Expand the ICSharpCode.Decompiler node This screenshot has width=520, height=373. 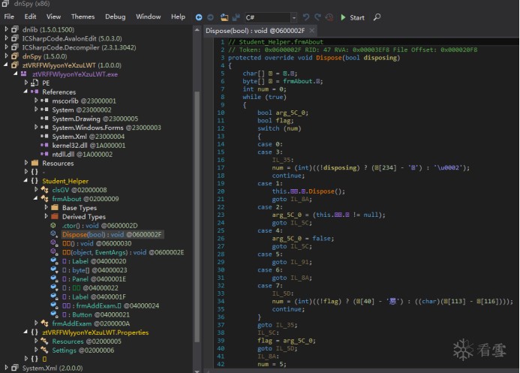(6, 47)
